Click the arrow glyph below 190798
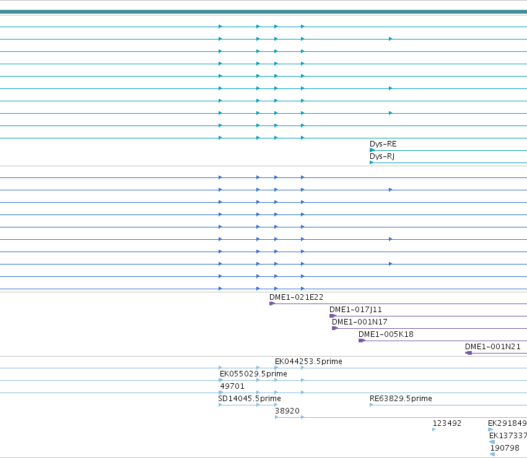Viewport: 527px width, 458px height. [x=492, y=454]
